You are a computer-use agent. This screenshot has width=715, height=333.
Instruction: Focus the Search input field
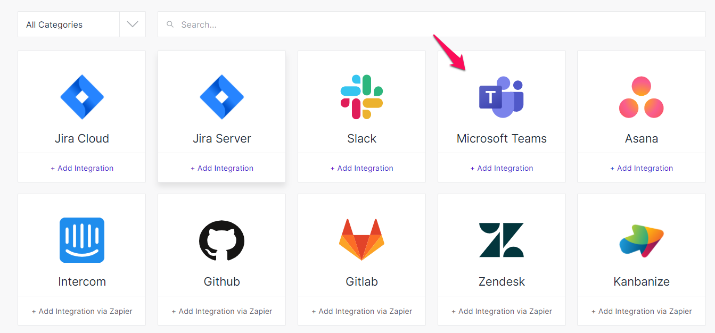click(x=432, y=24)
